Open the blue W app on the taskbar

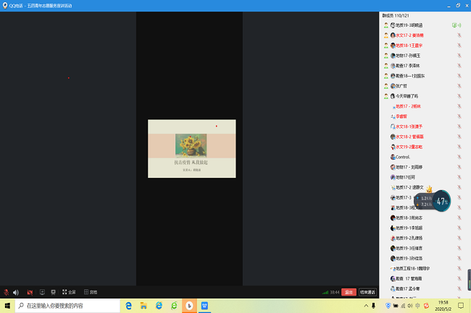204,306
